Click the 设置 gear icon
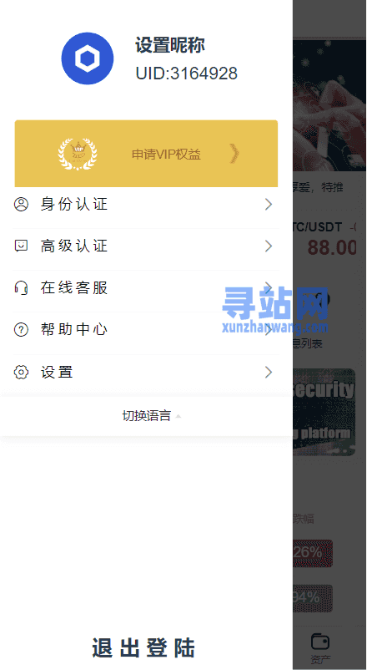This screenshot has width=367, height=670. 21,372
